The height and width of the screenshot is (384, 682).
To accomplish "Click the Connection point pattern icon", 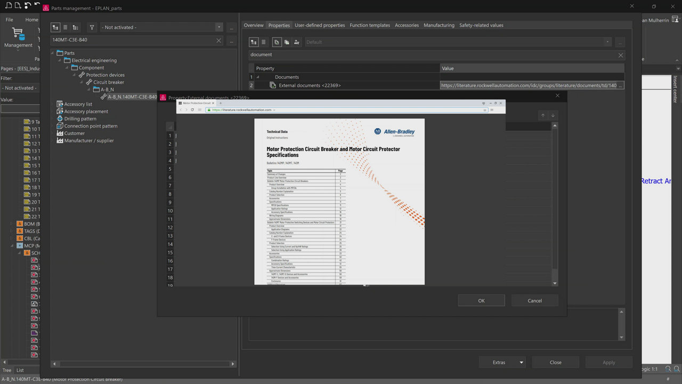I will point(60,126).
